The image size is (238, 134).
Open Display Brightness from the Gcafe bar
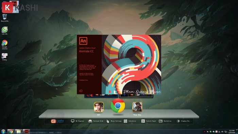click(x=184, y=121)
